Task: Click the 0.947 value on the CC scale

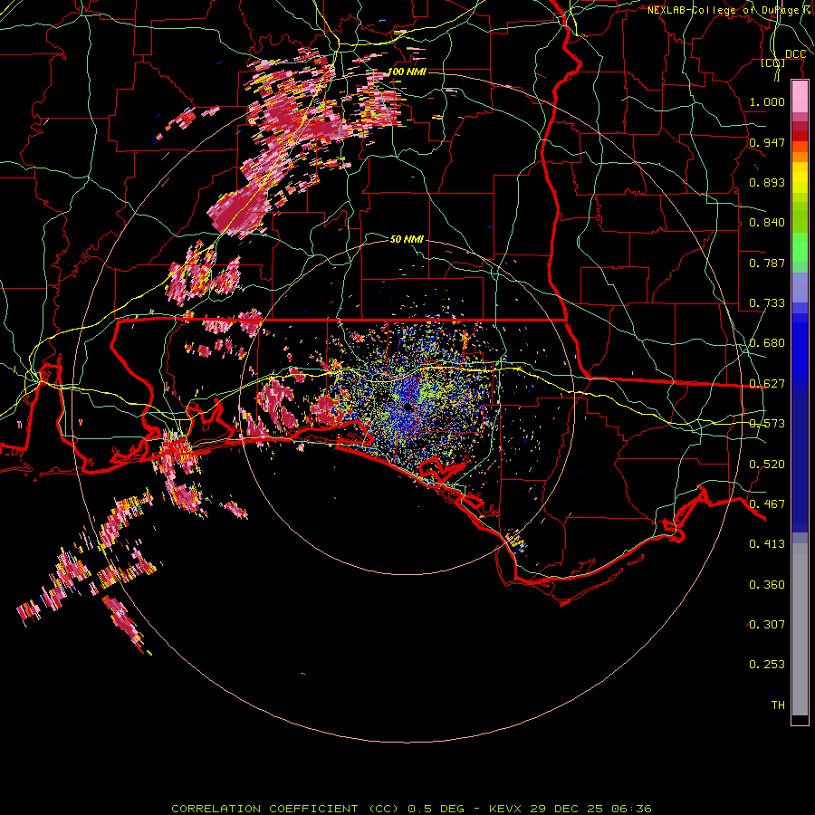Action: coord(767,142)
